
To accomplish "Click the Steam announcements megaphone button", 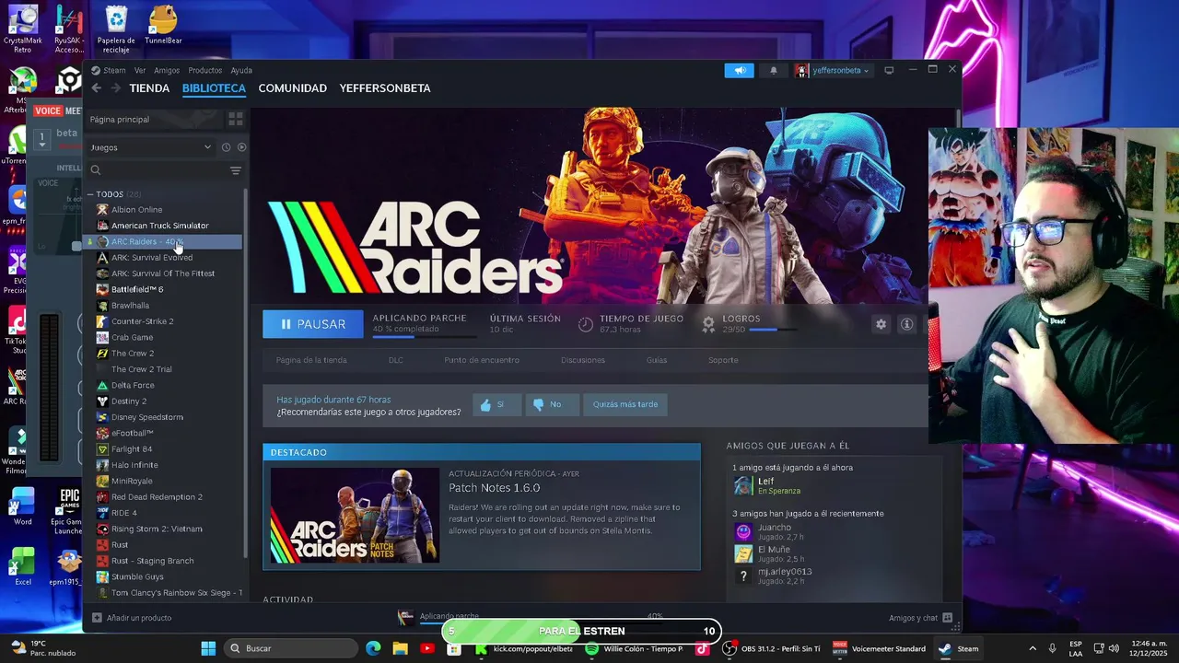I will tap(739, 70).
